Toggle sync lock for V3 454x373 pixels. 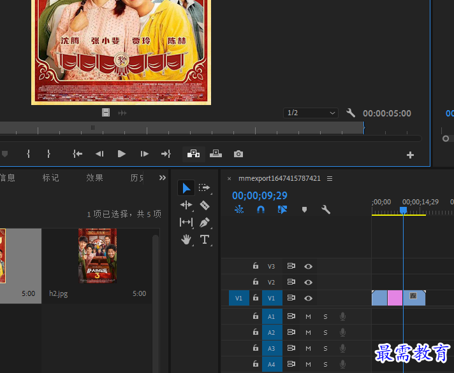291,266
